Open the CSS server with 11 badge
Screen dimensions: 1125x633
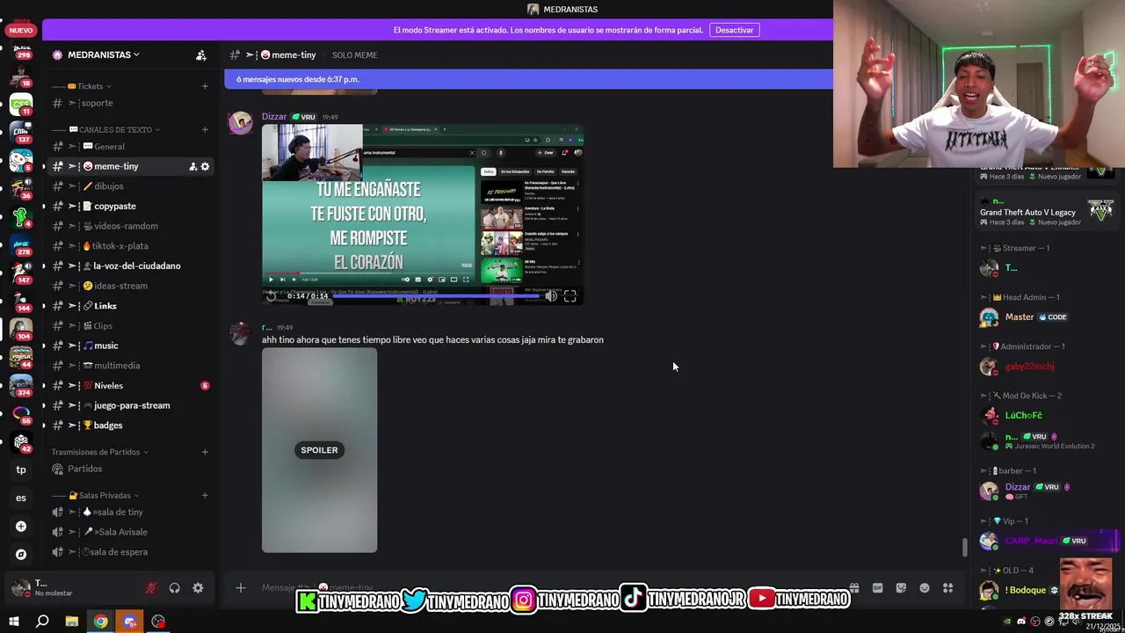coord(21,104)
